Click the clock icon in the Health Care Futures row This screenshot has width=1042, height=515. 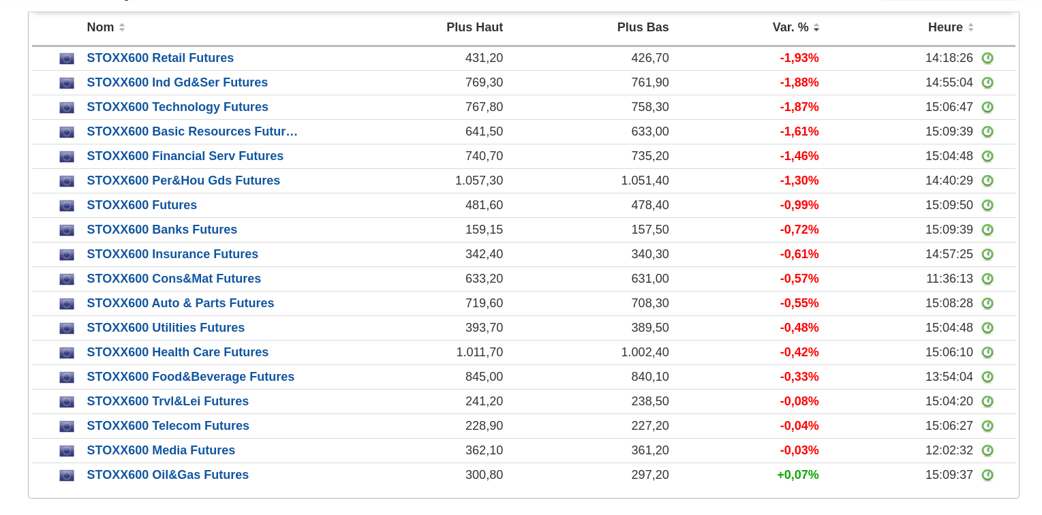coord(987,353)
